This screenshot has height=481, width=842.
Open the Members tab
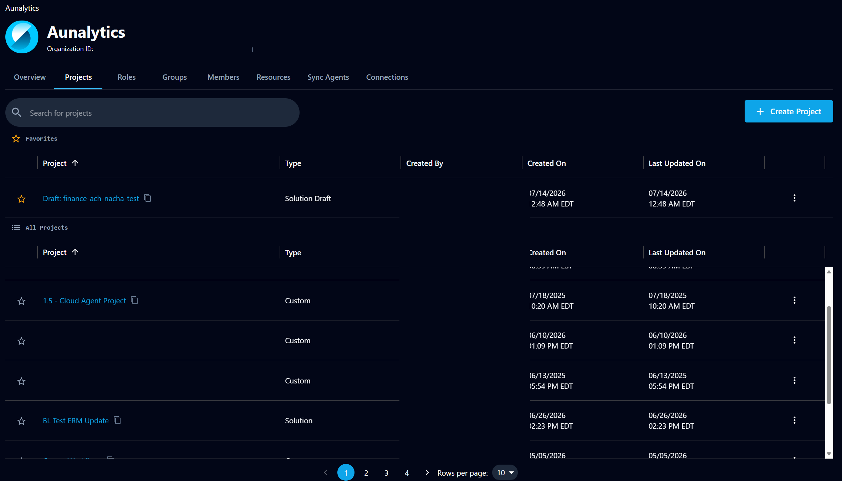223,77
